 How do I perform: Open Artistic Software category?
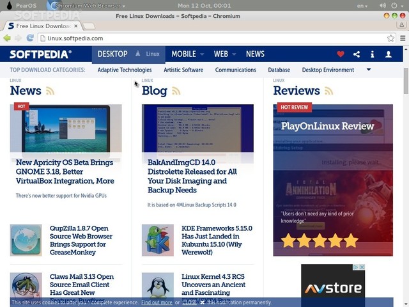tap(183, 70)
